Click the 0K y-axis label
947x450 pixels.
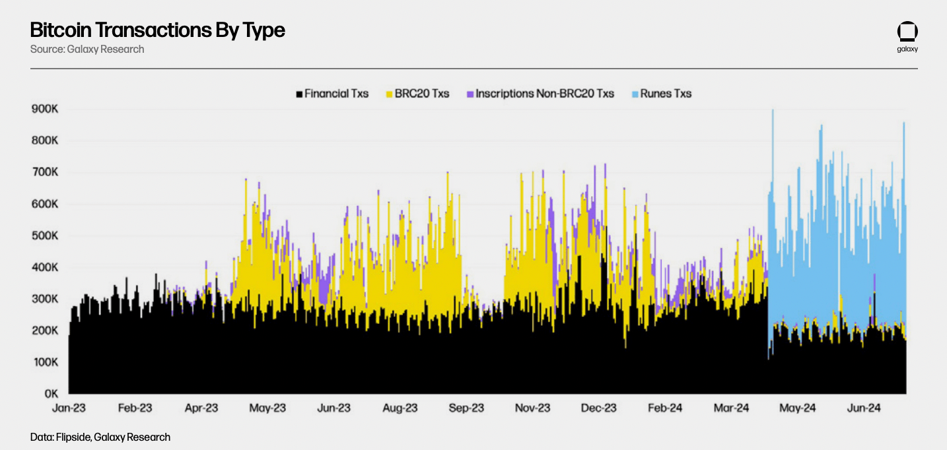(52, 394)
